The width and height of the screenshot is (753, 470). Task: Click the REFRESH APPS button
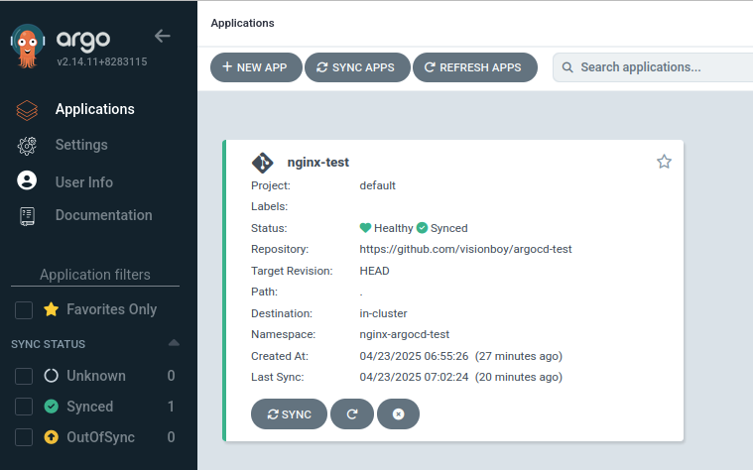pyautogui.click(x=475, y=67)
